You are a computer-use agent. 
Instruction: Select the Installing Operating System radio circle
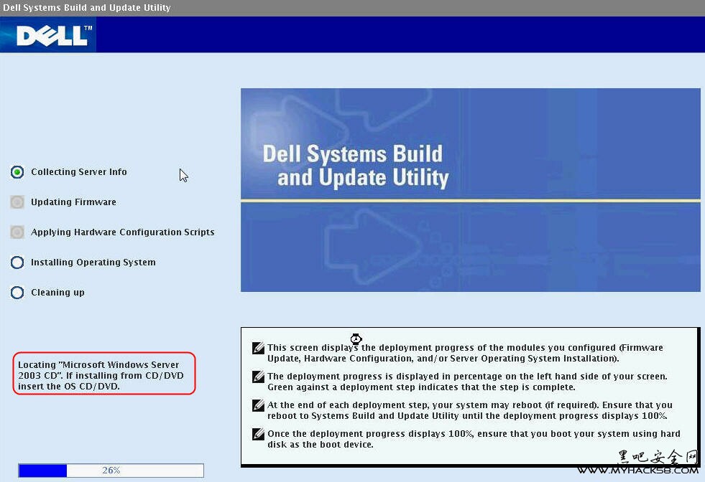pyautogui.click(x=17, y=263)
